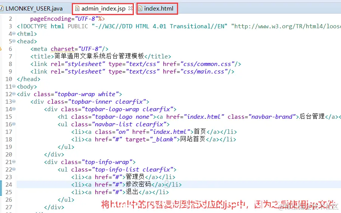Click the "topbar-logo none" class value

point(122,117)
